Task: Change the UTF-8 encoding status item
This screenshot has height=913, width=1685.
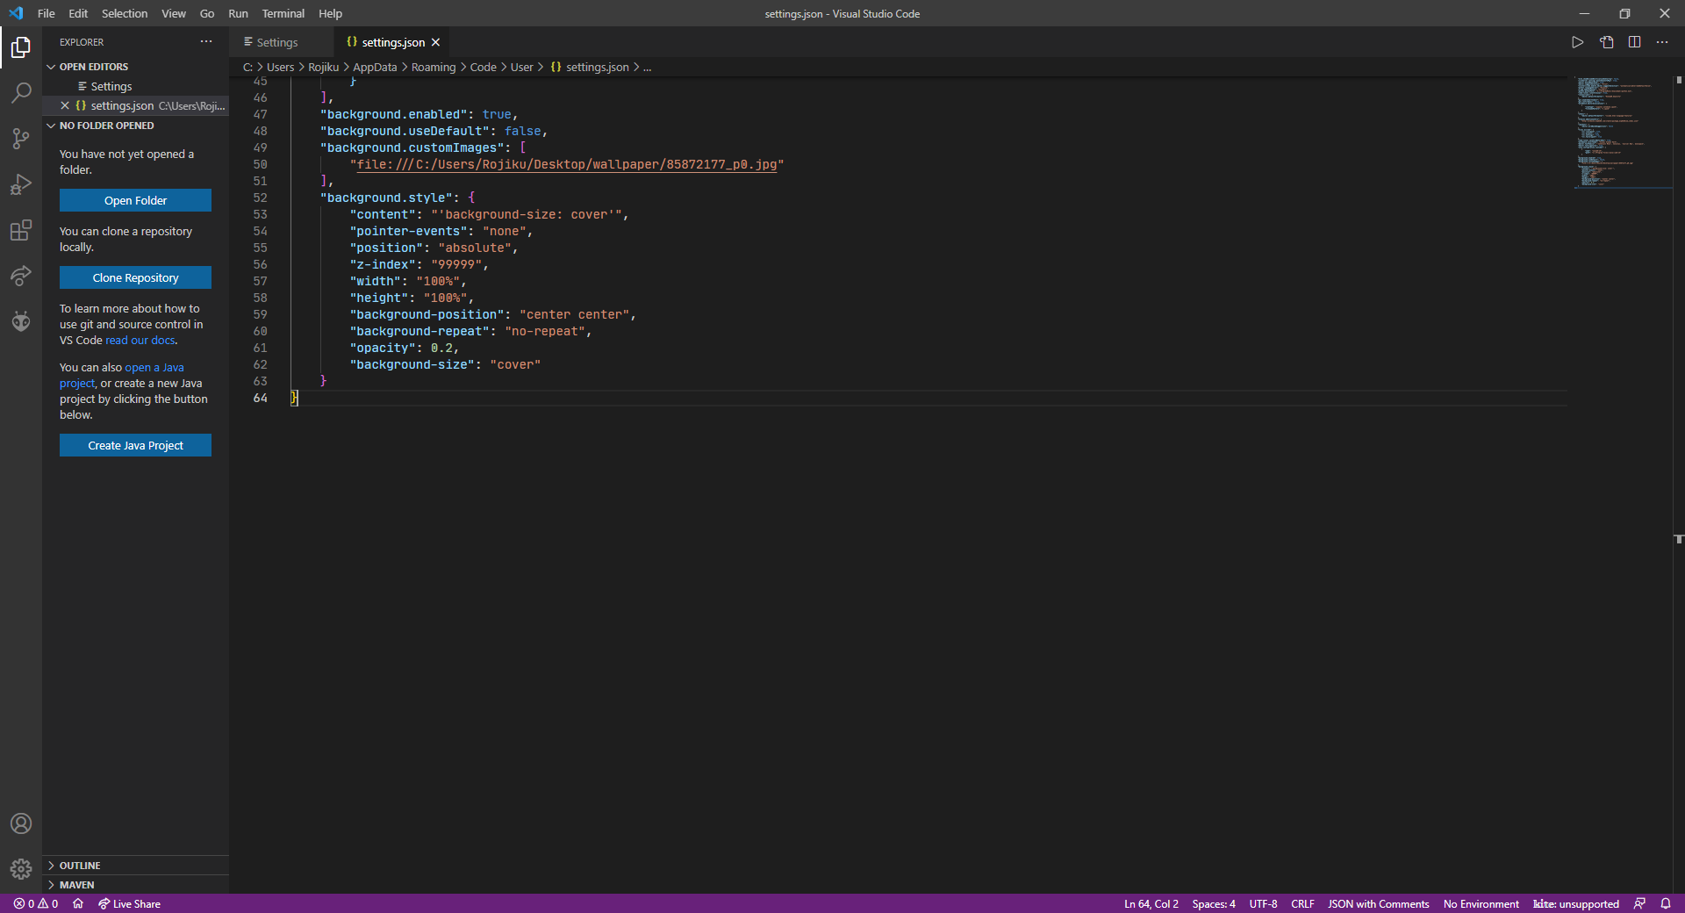Action: 1263,903
